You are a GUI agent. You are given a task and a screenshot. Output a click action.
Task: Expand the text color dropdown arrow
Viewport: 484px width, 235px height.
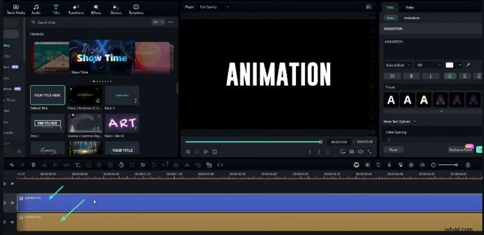coord(460,65)
